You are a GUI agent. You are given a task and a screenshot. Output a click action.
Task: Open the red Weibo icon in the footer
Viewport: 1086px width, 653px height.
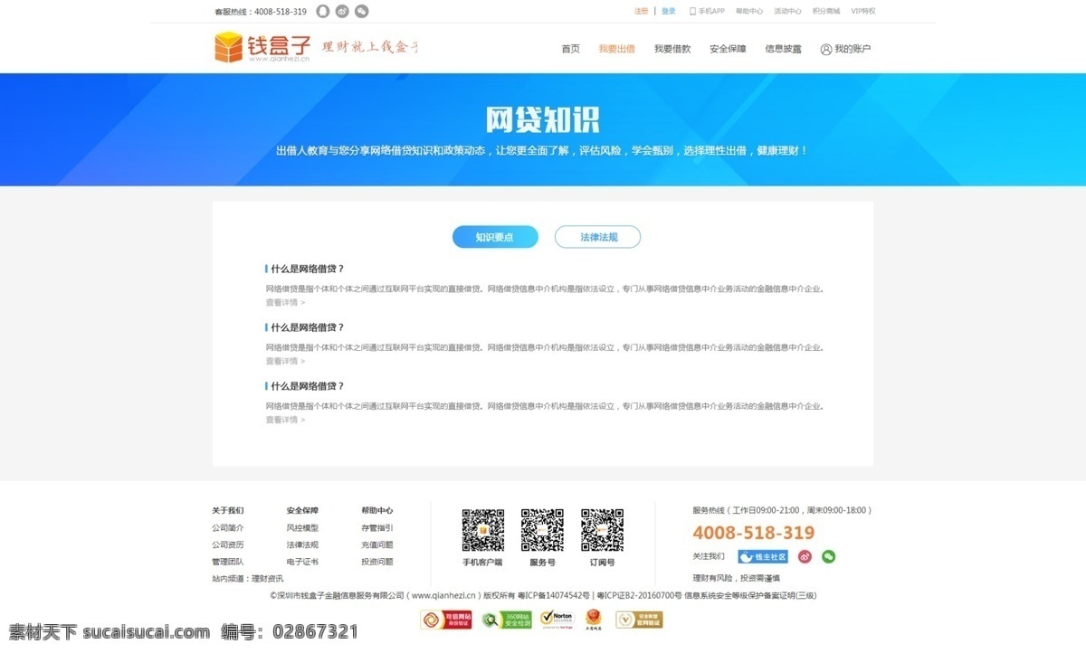click(805, 557)
